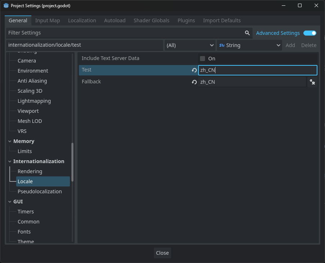Collapse the Memory section in tree
Viewport: 325px width, 263px height.
10,142
